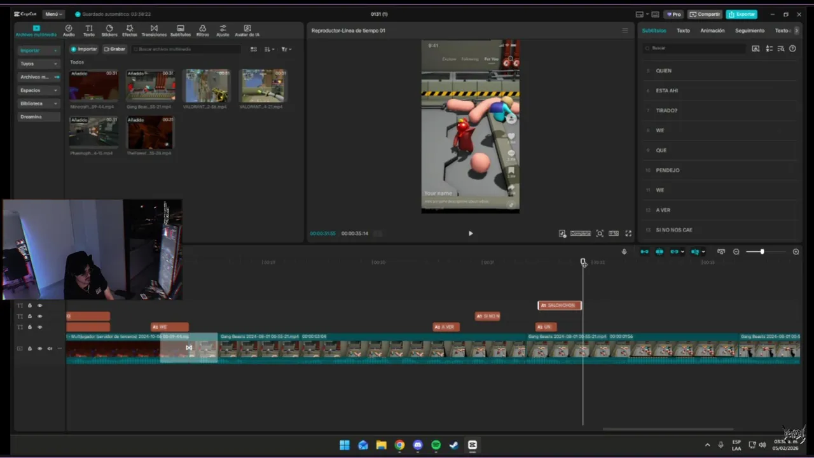Click the Pro upgrade button
The width and height of the screenshot is (814, 458).
pos(673,14)
